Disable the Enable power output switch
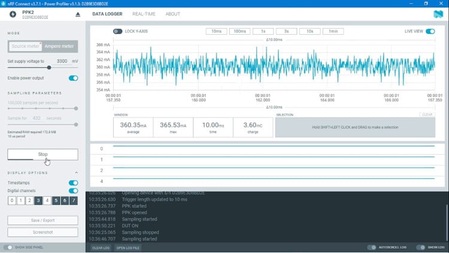The height and width of the screenshot is (253, 449). pos(73,78)
